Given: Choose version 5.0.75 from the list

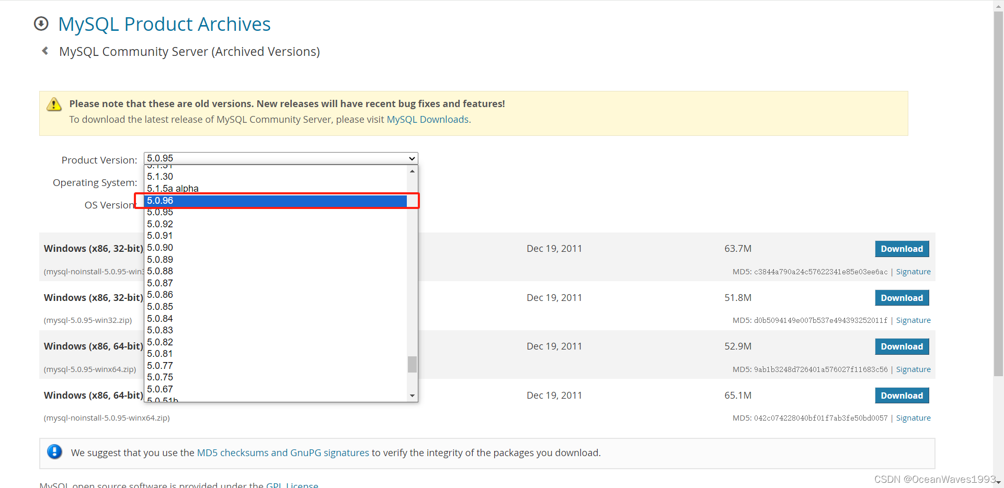Looking at the screenshot, I should click(x=276, y=377).
